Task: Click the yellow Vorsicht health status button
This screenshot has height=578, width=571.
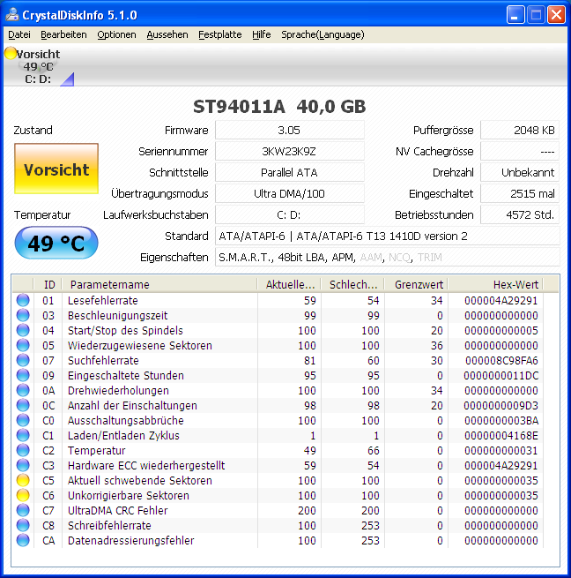Action: (x=56, y=169)
